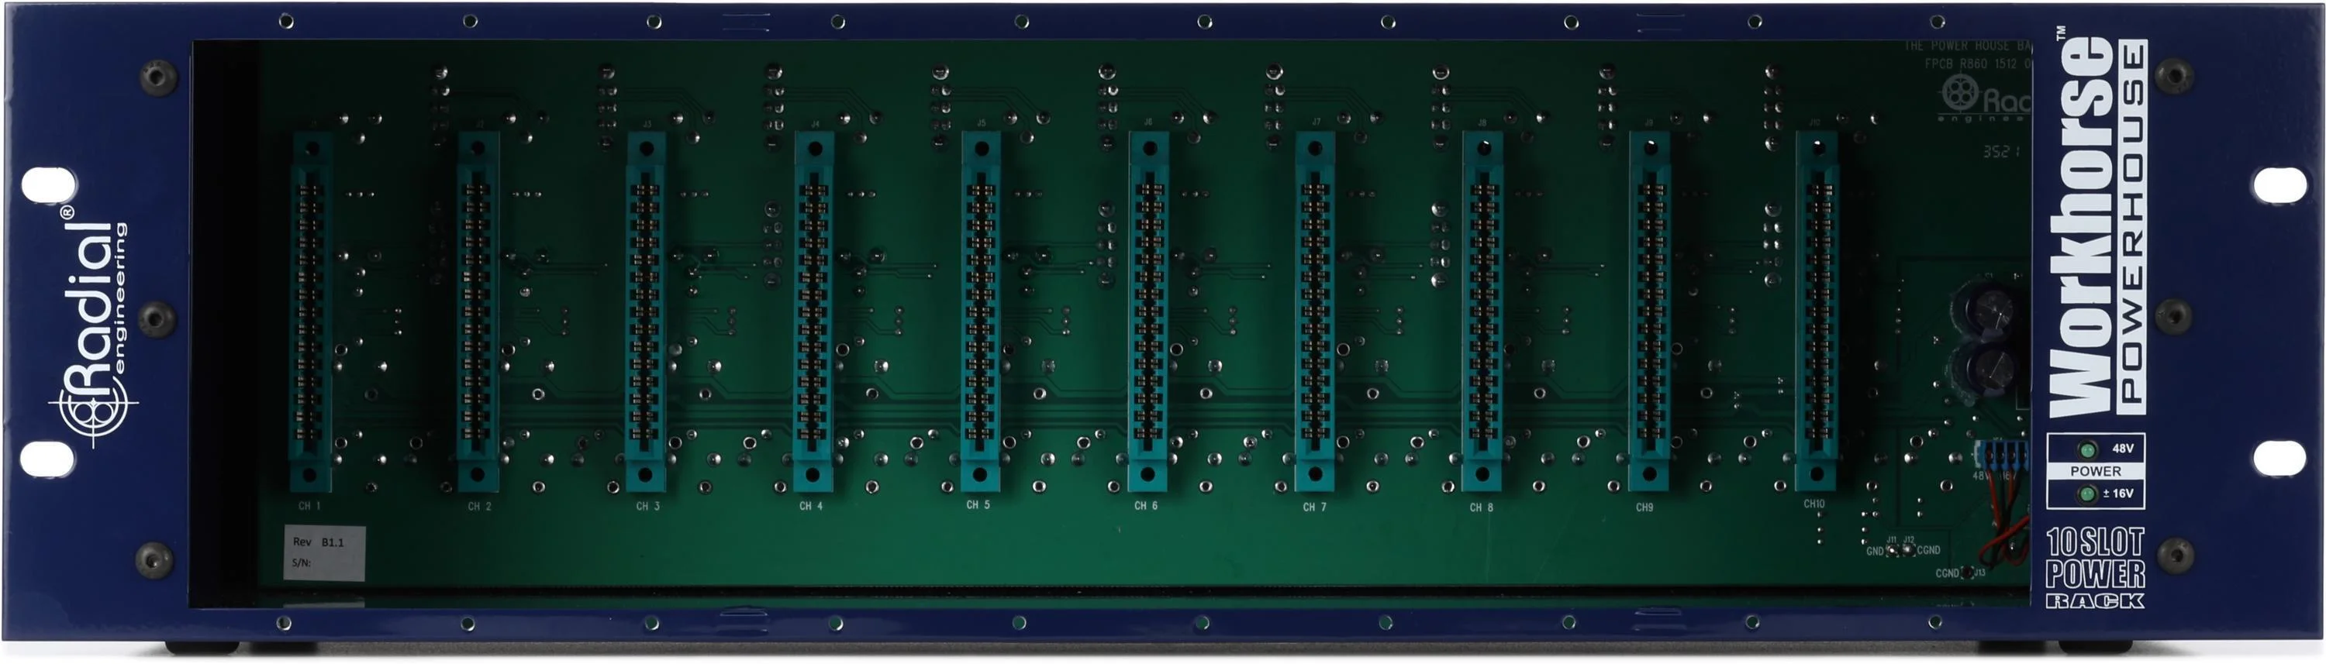Click the card-edge connector above CH 1
The width and height of the screenshot is (2326, 664).
click(x=309, y=311)
